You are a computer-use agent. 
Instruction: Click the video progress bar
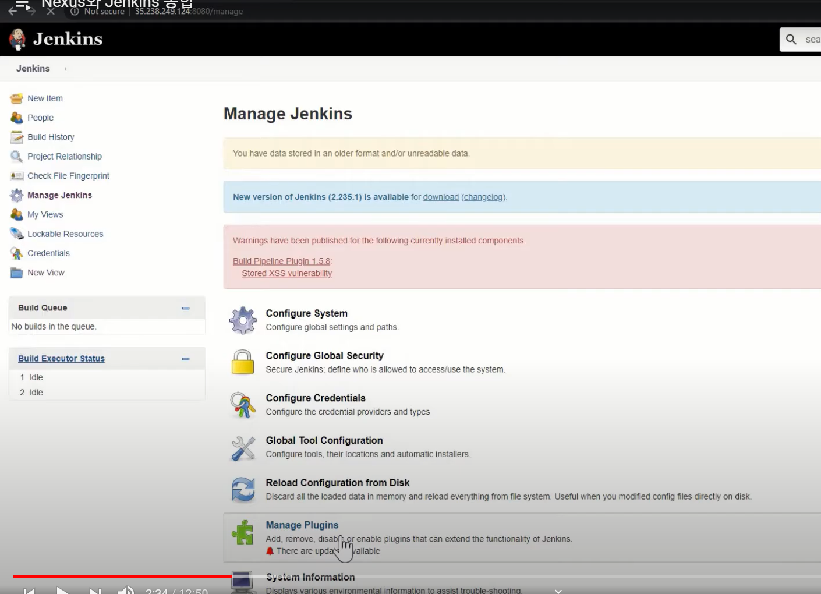coord(417,577)
